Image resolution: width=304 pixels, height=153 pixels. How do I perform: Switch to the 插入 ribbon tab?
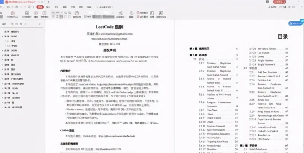(48, 7)
